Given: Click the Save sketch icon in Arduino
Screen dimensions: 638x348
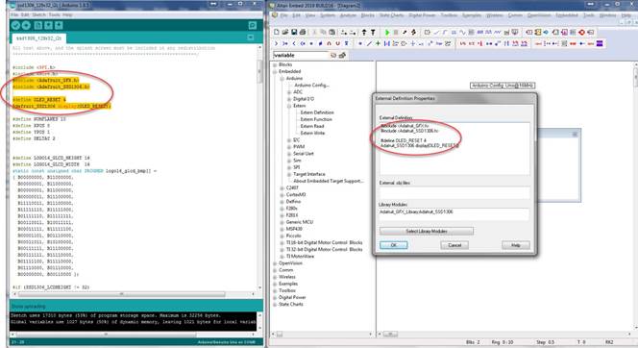Looking at the screenshot, I should coord(59,25).
